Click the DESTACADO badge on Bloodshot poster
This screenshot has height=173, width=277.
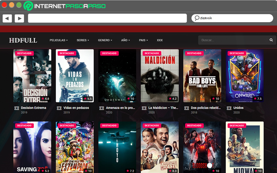[x=194, y=126]
